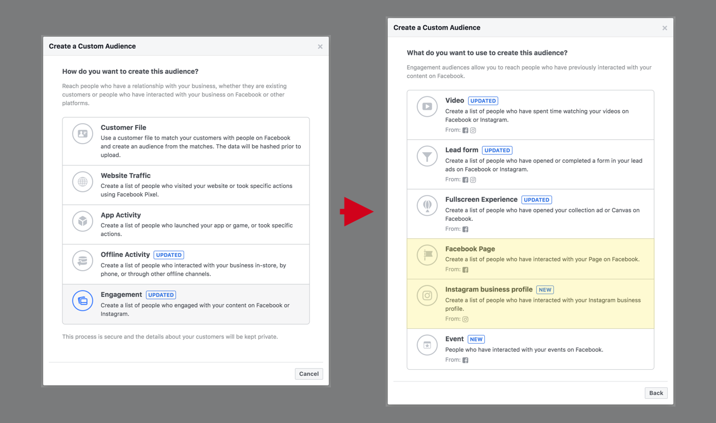Select the Facebook Page audience title
This screenshot has width=716, height=423.
tap(470, 249)
